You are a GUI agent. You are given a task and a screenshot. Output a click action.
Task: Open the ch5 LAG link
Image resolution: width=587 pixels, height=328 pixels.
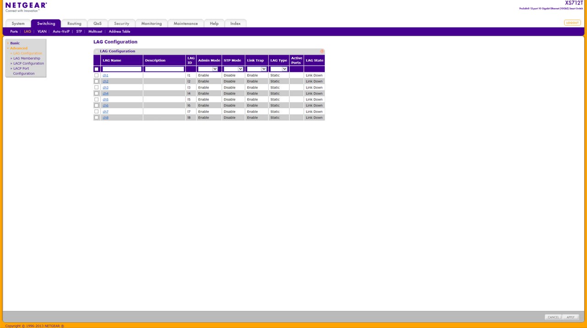click(x=105, y=99)
